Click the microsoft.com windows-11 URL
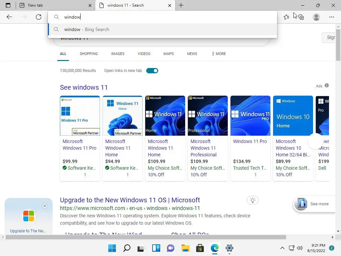 tap(130, 208)
